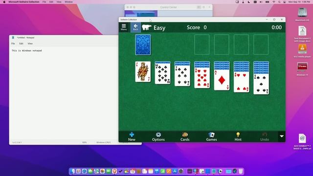Collapse the bottom toolbar with the arrow
Image resolution: width=313 pixels, height=176 pixels.
pyautogui.click(x=282, y=136)
